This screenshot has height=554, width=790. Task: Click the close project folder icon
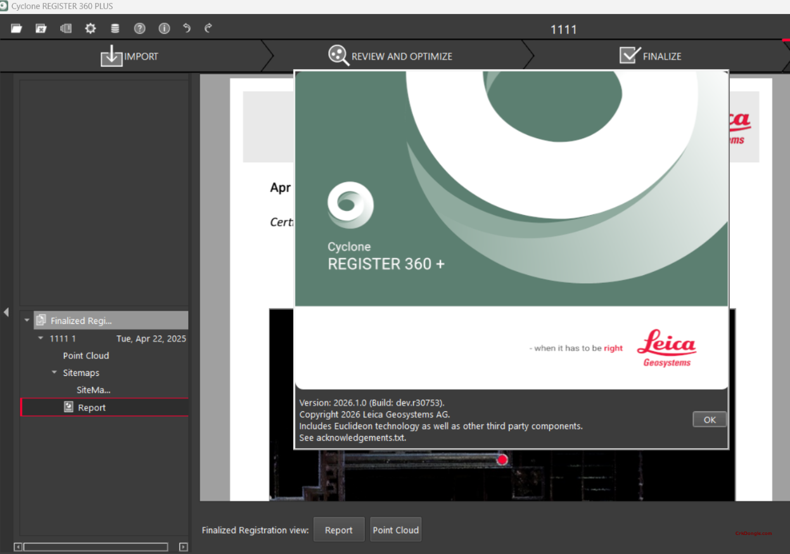41,29
